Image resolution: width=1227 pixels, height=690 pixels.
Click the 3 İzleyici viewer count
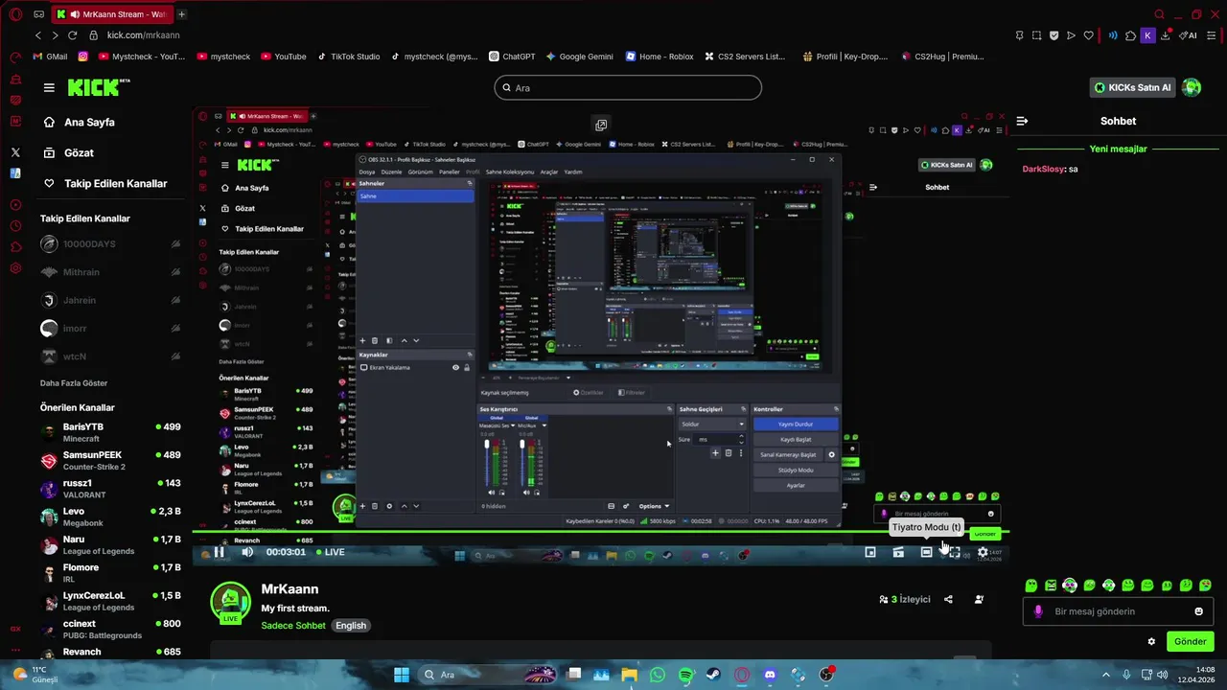coord(905,599)
